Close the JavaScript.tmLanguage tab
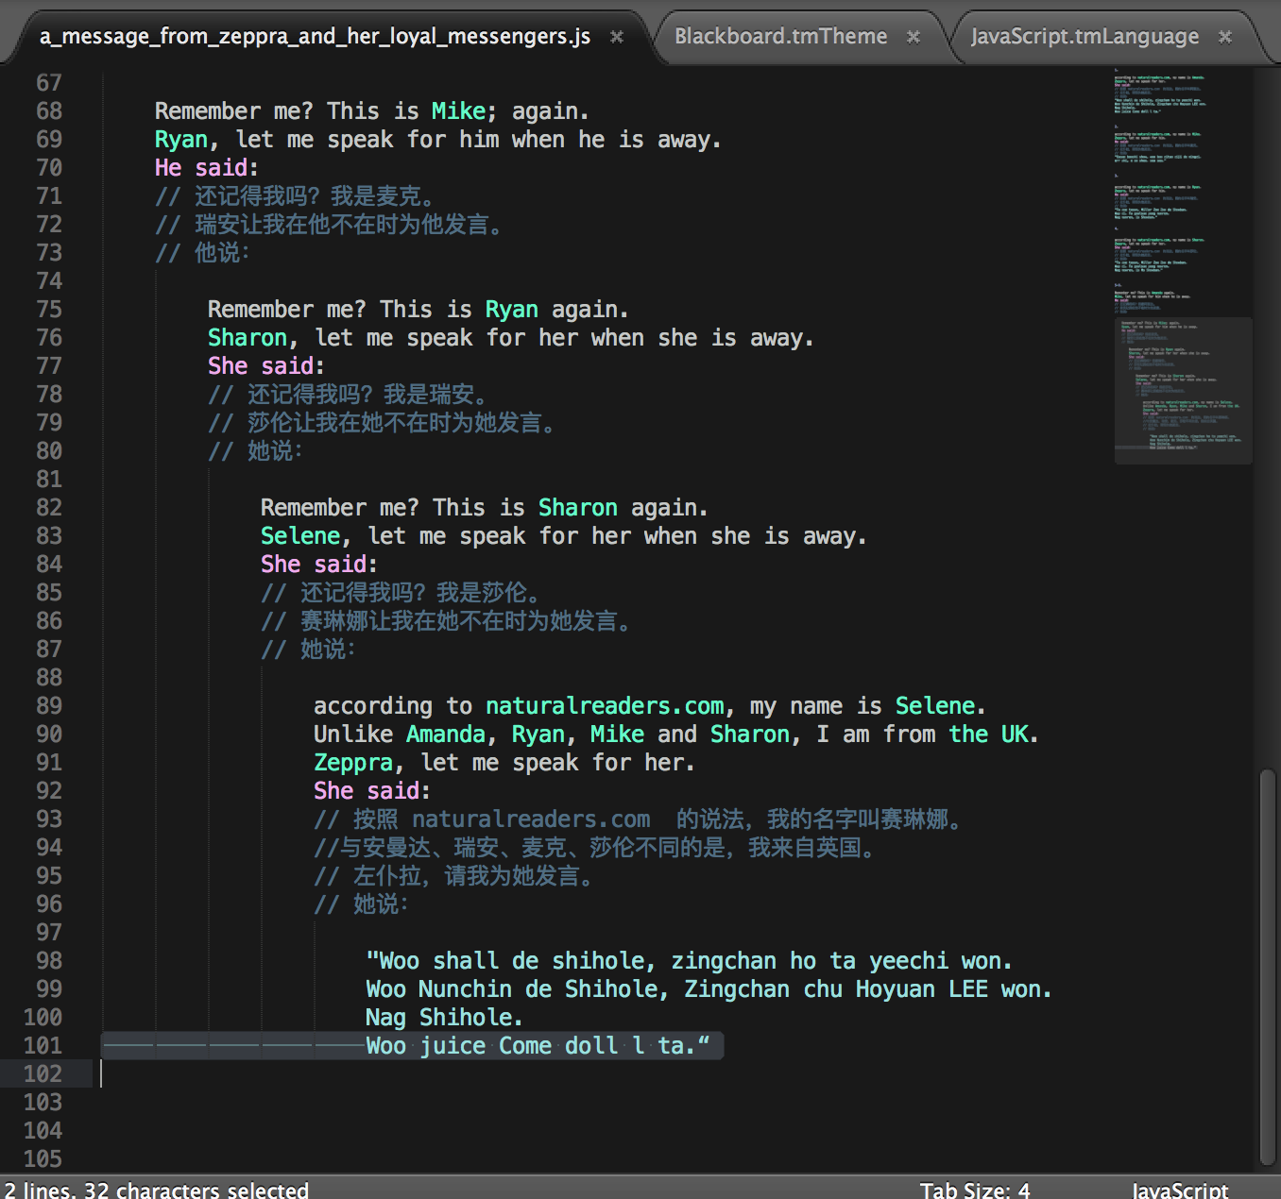Image resolution: width=1281 pixels, height=1199 pixels. tap(1225, 37)
